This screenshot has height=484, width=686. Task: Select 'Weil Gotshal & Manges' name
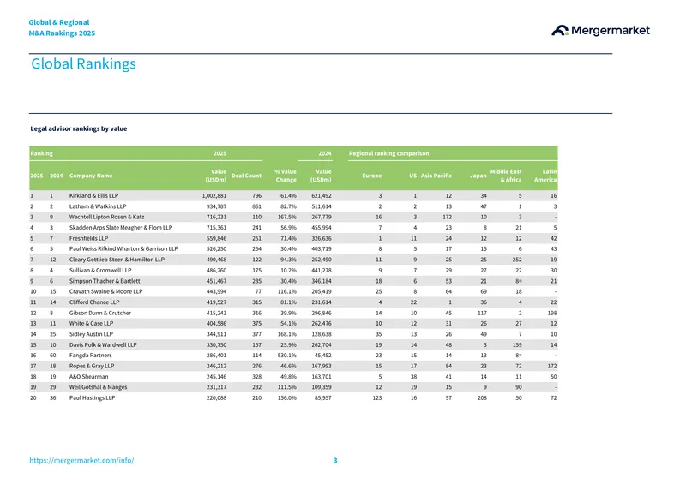click(x=98, y=387)
